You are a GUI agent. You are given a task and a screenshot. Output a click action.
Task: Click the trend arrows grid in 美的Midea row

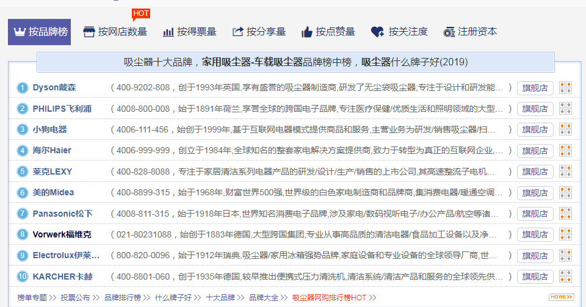click(x=565, y=193)
